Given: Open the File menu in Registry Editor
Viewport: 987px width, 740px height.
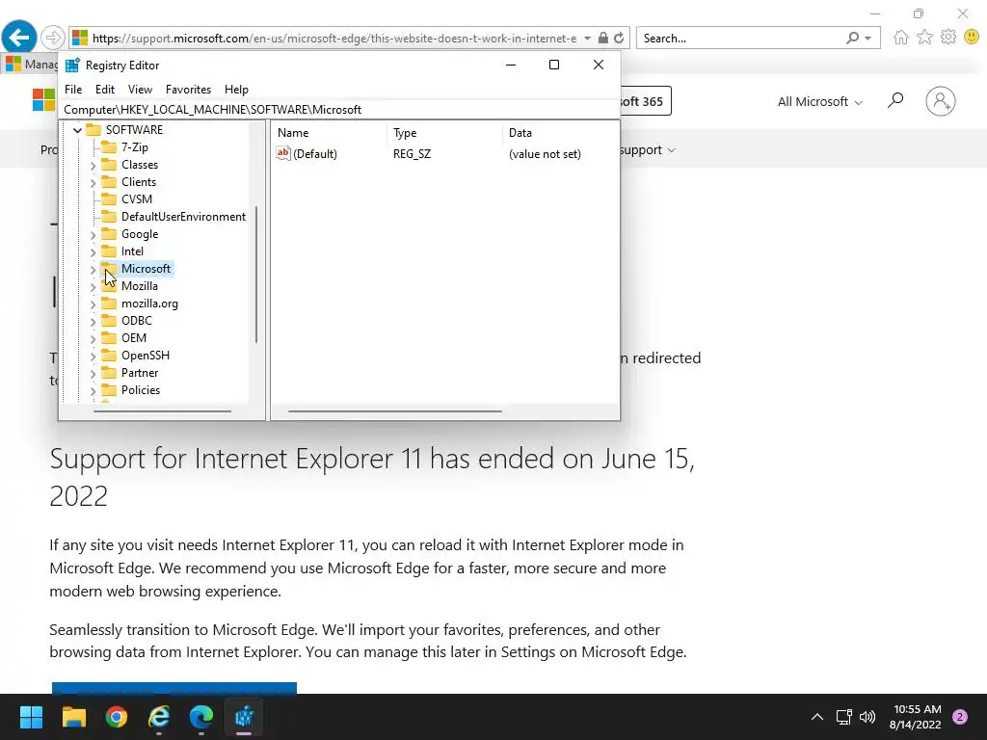Looking at the screenshot, I should pyautogui.click(x=73, y=90).
